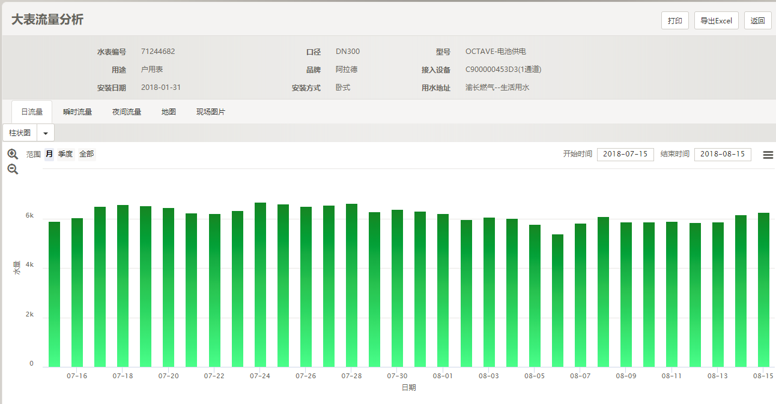Select the bar for 07-18

[123, 286]
